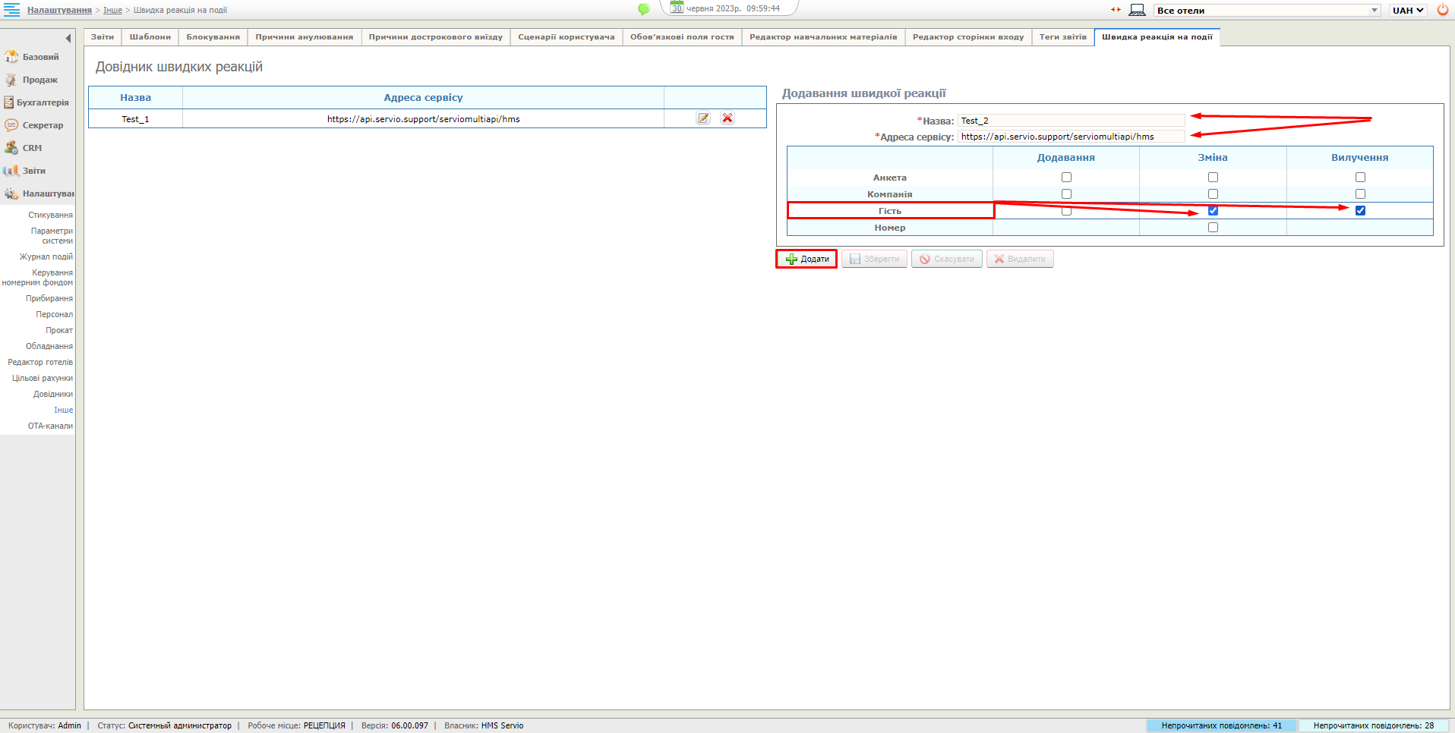Click the green chat bubble icon
The image size is (1455, 733).
click(644, 9)
